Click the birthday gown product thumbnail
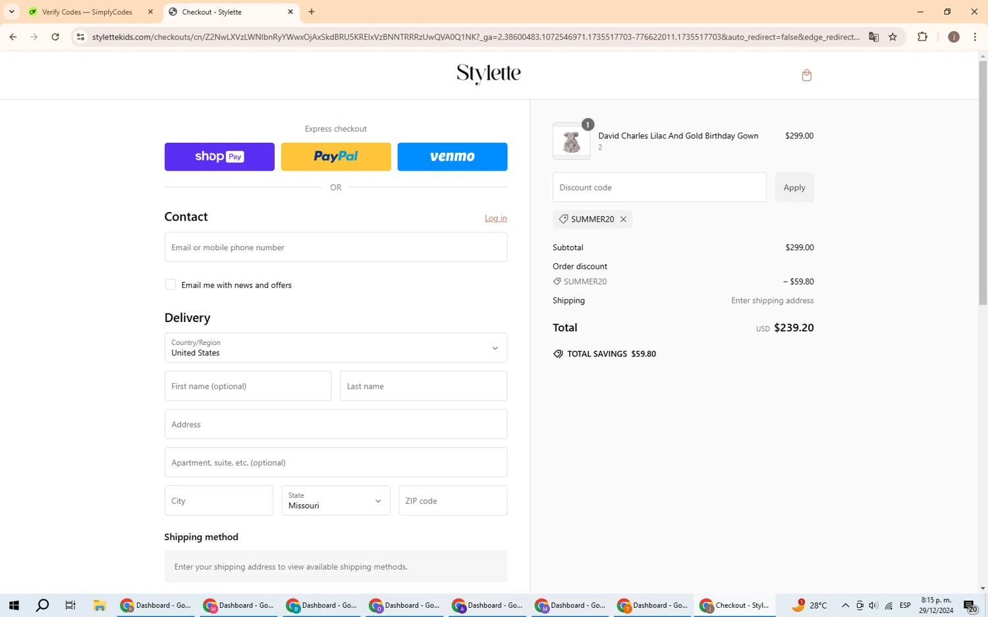Viewport: 988px width, 617px height. 571,141
